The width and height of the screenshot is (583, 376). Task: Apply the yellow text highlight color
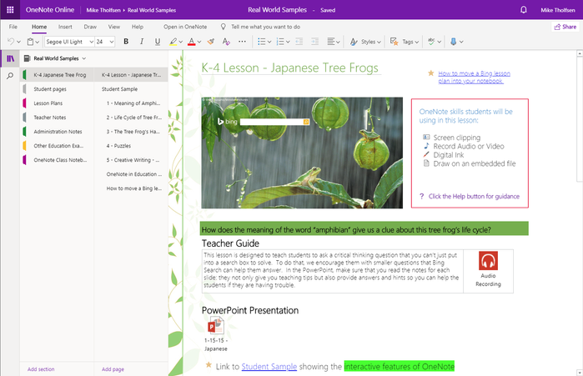(173, 42)
